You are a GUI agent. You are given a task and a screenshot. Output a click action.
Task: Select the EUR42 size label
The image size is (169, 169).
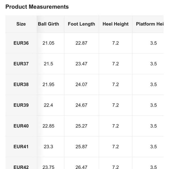[x=21, y=167]
